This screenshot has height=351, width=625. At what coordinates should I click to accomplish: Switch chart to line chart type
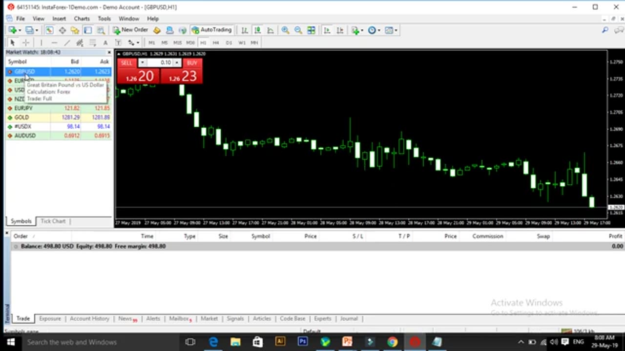270,30
